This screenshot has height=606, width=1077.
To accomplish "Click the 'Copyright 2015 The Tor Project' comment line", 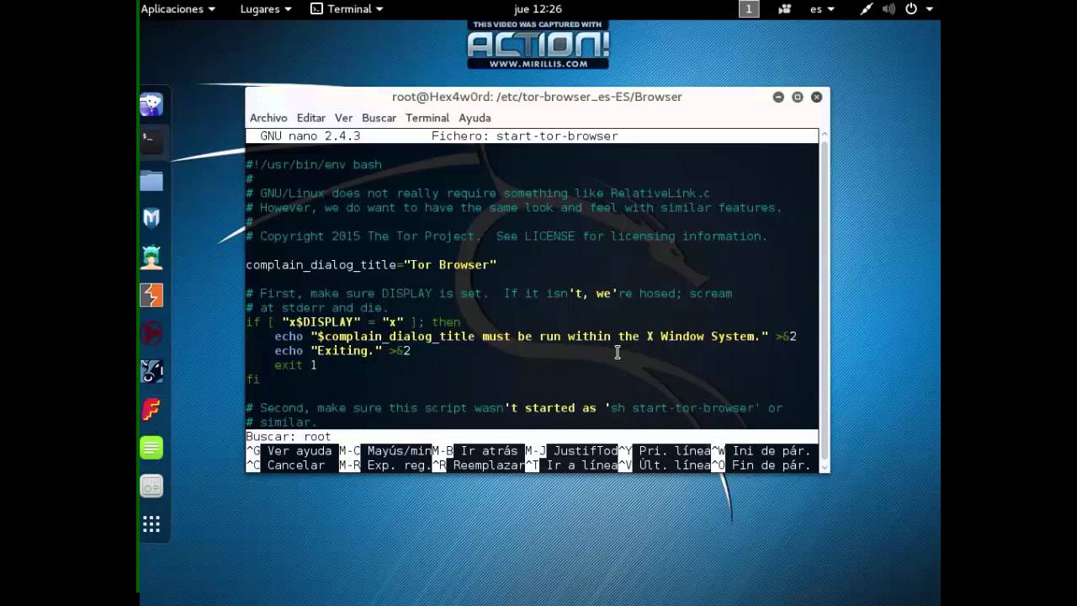I will point(507,237).
